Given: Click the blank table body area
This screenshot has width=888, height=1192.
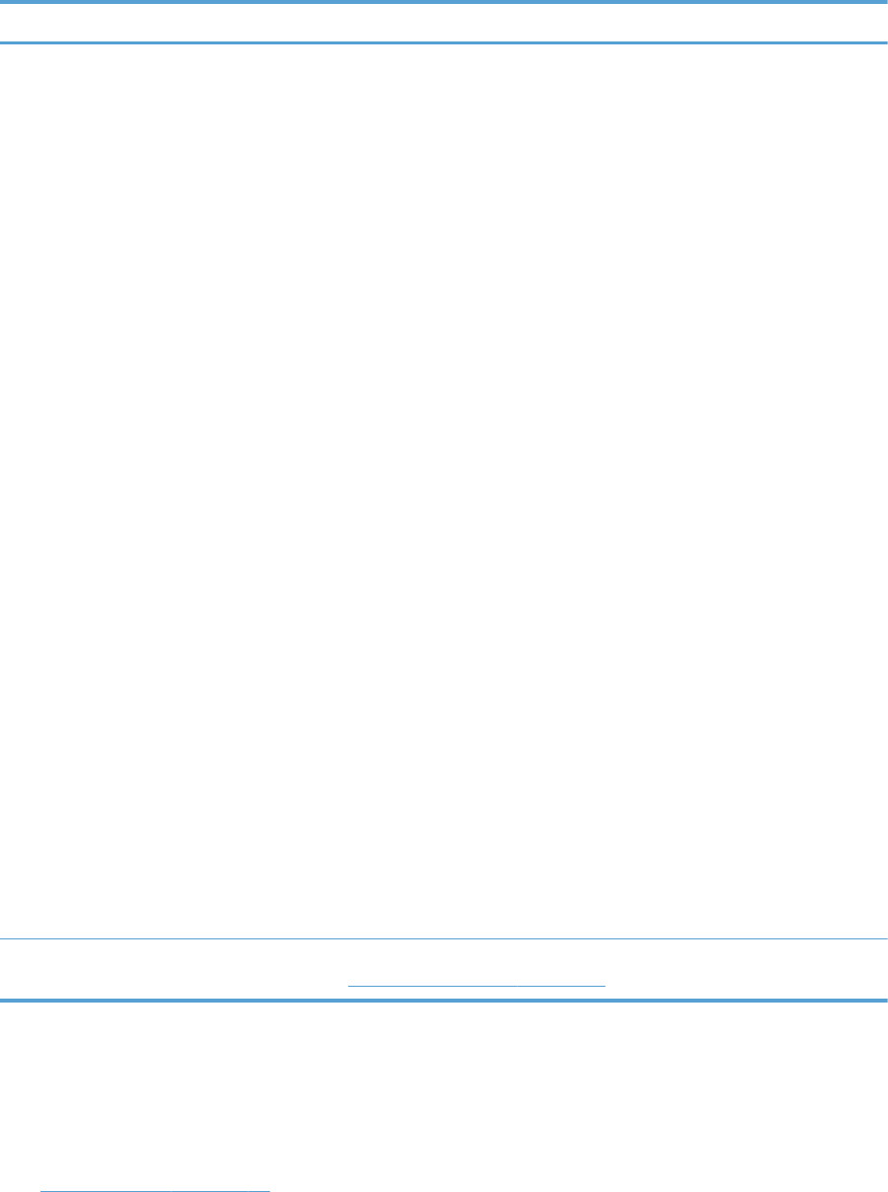Looking at the screenshot, I should click(x=444, y=490).
